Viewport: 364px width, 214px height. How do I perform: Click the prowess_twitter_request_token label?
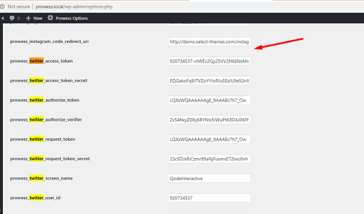pyautogui.click(x=43, y=139)
